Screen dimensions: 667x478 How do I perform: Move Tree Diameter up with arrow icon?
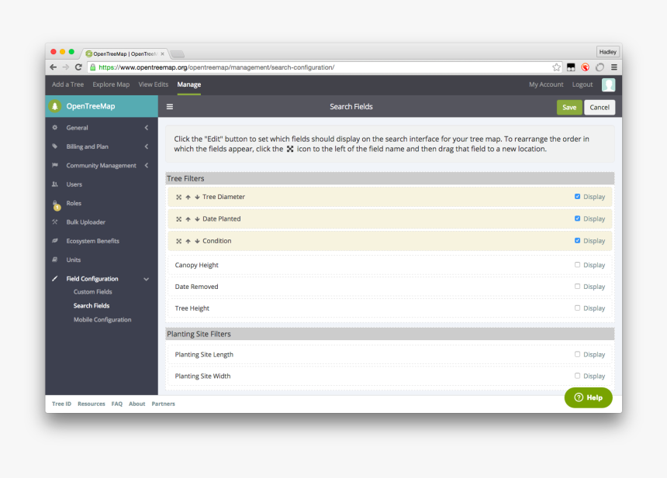(x=188, y=197)
